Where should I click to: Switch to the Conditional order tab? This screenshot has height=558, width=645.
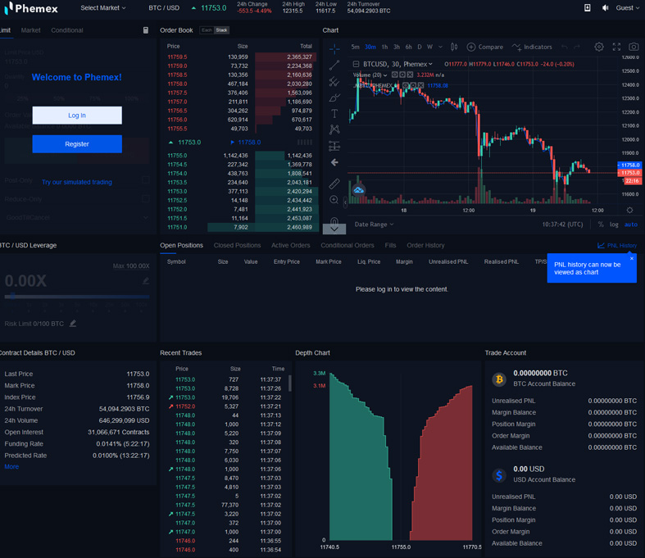(67, 30)
